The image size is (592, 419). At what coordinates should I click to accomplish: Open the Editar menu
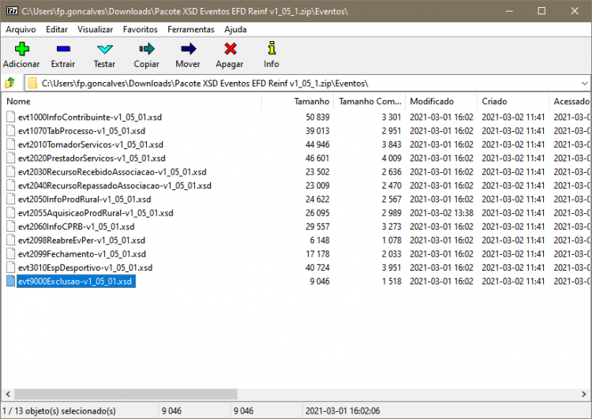click(57, 29)
